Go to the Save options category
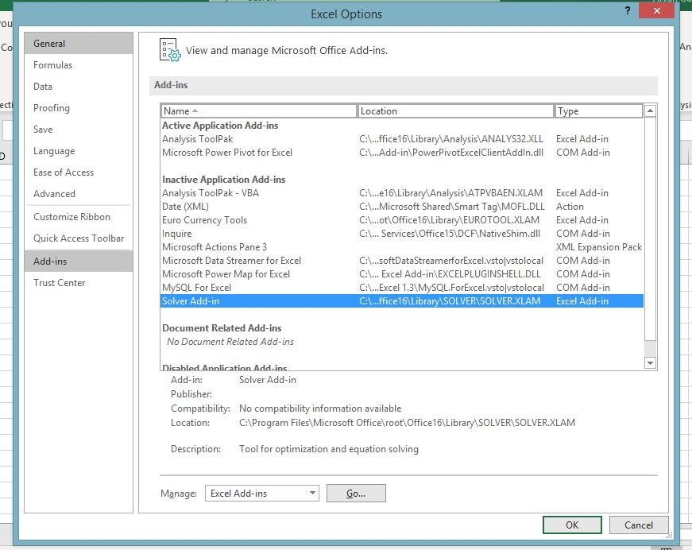 coord(79,130)
